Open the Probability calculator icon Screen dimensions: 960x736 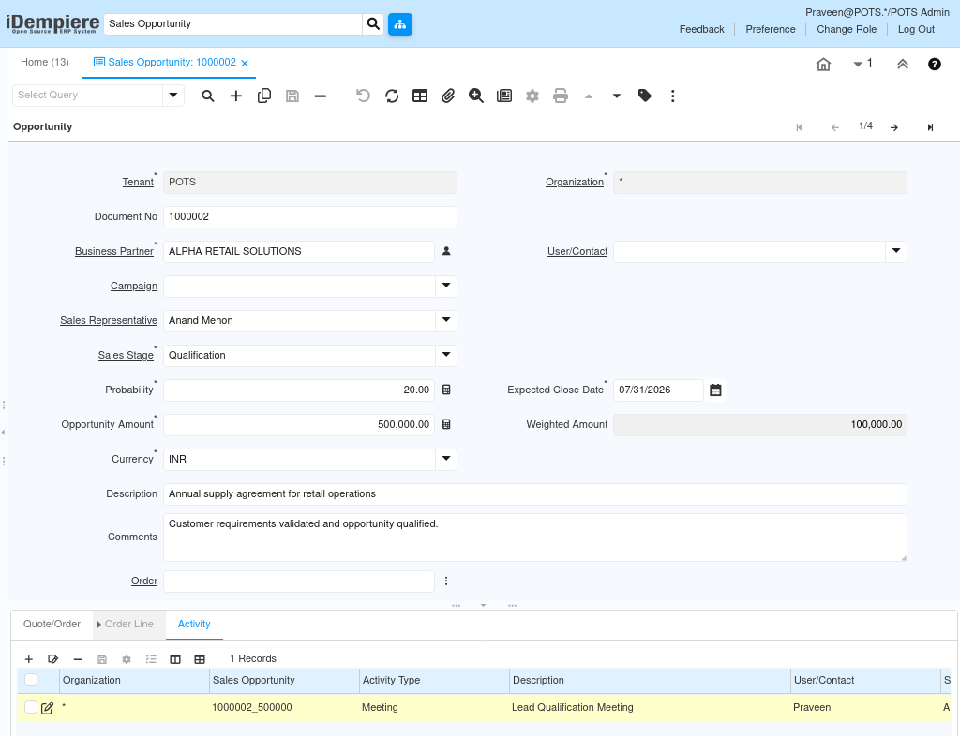pos(446,390)
